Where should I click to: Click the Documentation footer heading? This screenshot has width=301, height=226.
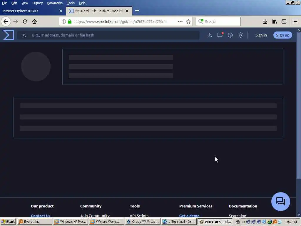pos(243,206)
